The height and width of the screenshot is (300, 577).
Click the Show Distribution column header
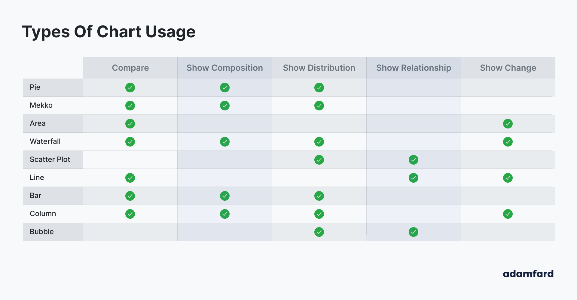[319, 68]
